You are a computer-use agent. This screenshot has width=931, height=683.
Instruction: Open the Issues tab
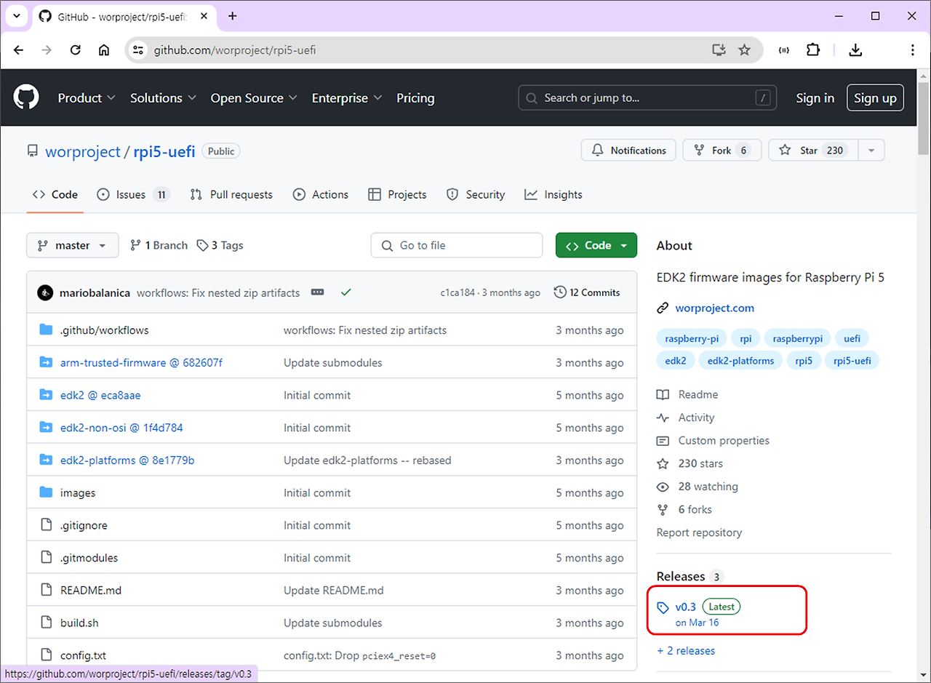pos(134,194)
